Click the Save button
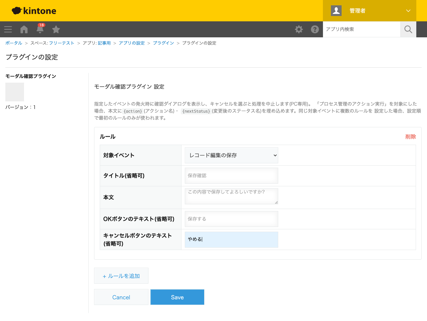The image size is (427, 321). [177, 297]
